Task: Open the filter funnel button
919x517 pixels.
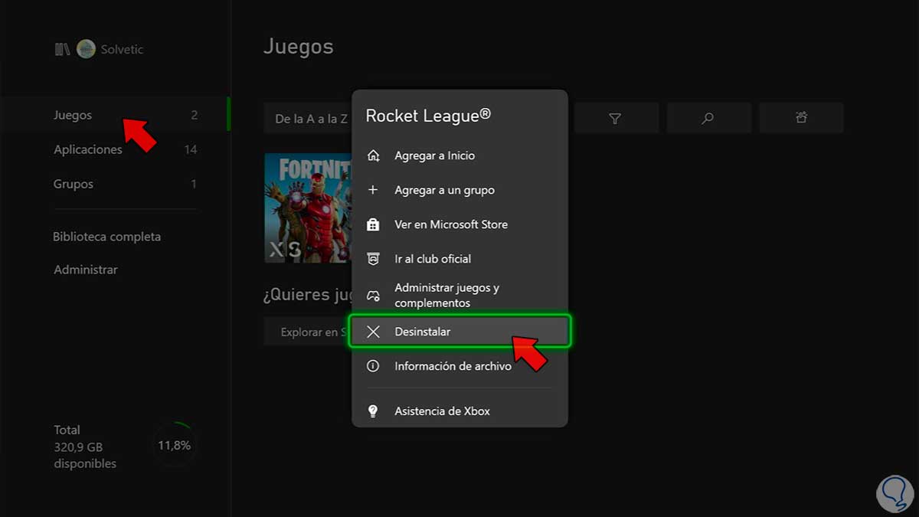Action: point(615,118)
